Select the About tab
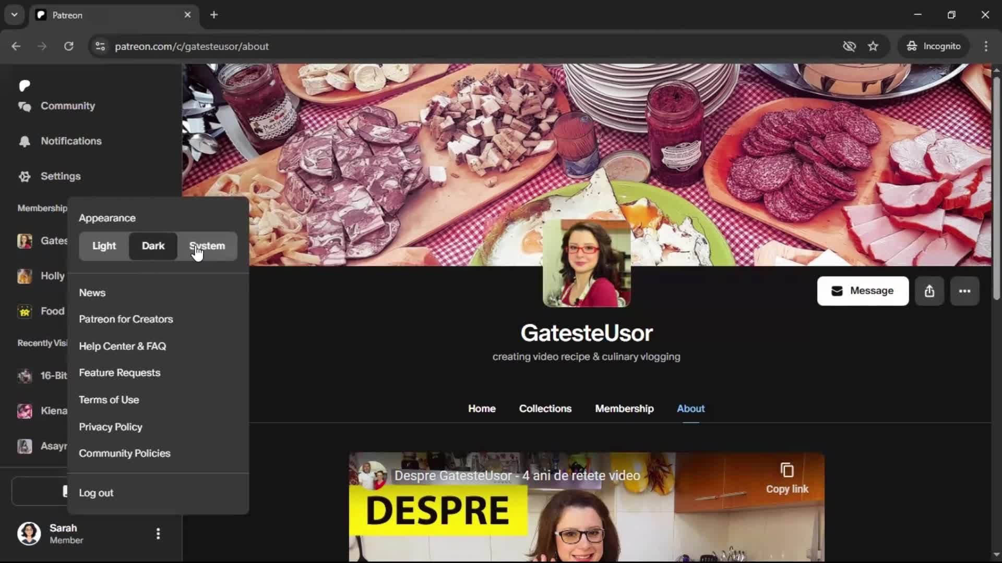 click(x=690, y=409)
